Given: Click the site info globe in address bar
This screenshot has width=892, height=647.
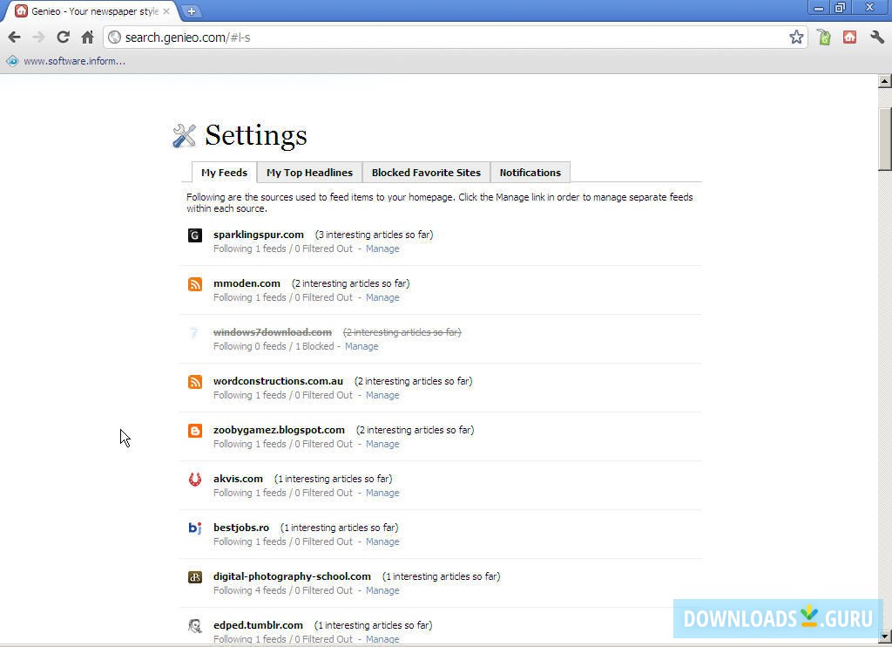Looking at the screenshot, I should [115, 37].
